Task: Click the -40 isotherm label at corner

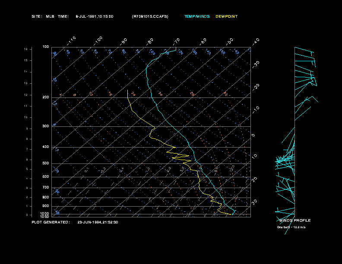Action: point(256,42)
